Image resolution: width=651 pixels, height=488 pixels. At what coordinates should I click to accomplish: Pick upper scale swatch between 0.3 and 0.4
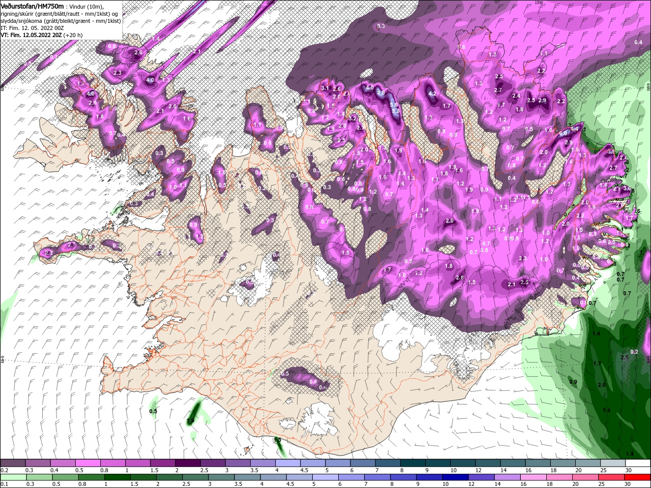pos(38,463)
